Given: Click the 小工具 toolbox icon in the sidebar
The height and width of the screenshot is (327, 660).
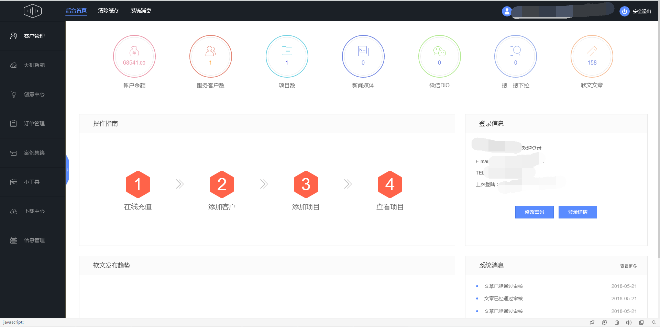Looking at the screenshot, I should [14, 182].
